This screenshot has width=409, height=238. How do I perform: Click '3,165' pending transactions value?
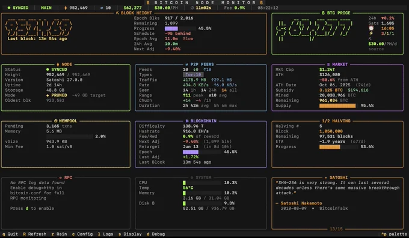coord(53,126)
